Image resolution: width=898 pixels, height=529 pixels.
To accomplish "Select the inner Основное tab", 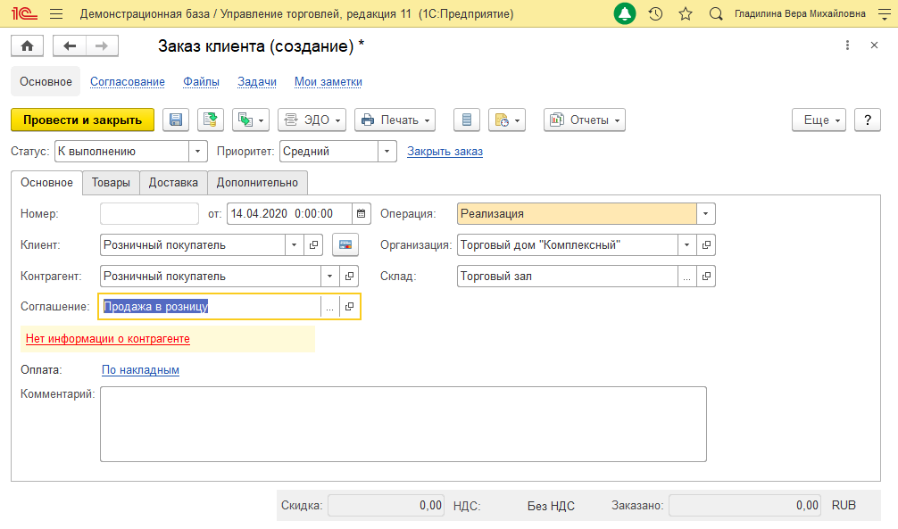I will pyautogui.click(x=46, y=183).
